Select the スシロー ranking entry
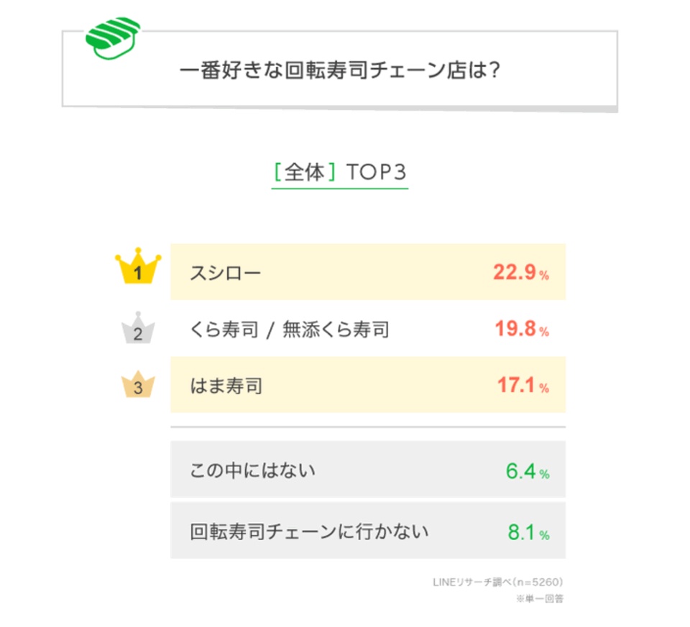Viewport: 690px width, 627px height. click(x=226, y=273)
